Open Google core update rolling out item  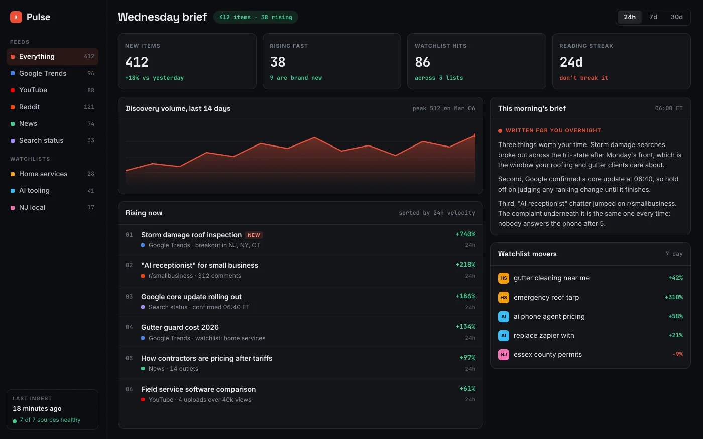coord(300,302)
